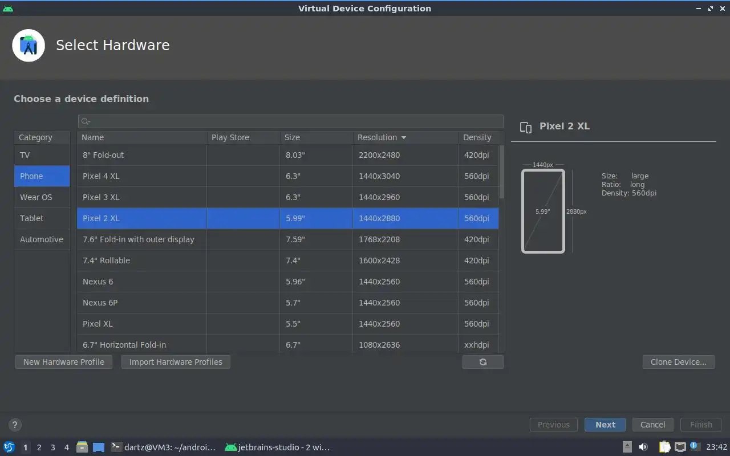
Task: Click the Next button
Action: tap(605, 425)
